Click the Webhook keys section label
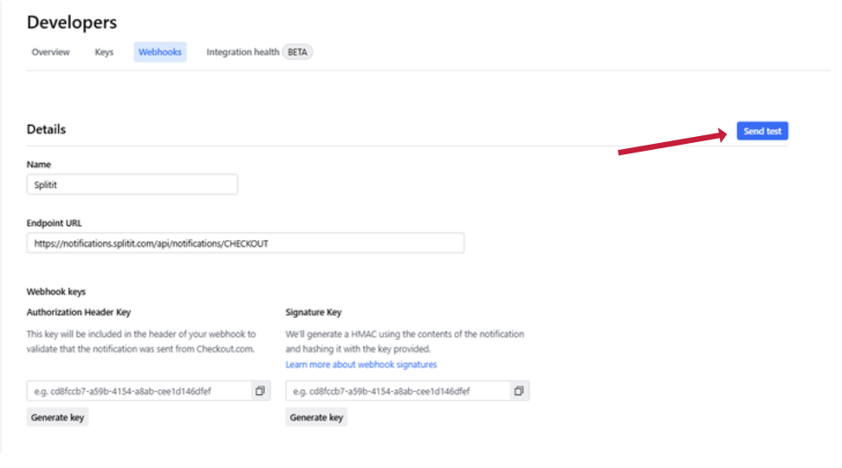 click(56, 292)
